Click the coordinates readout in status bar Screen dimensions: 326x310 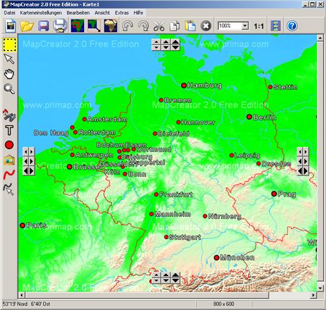pos(26,304)
